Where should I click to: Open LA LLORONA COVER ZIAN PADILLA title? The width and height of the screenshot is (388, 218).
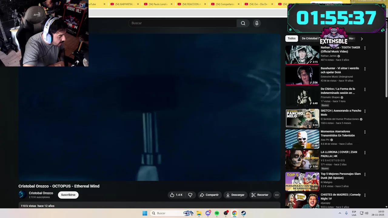(x=339, y=154)
